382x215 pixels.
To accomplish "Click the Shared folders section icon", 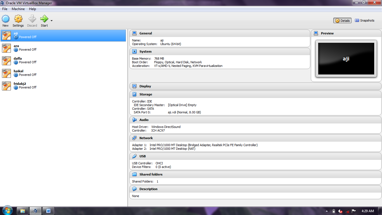I will coord(134,174).
